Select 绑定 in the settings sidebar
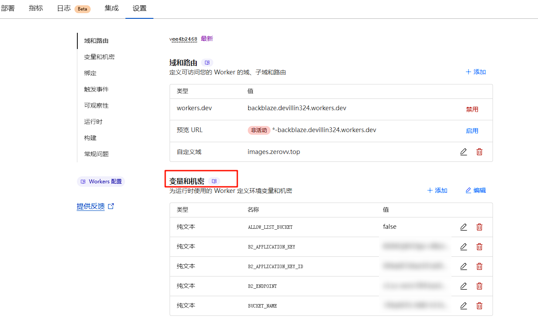This screenshot has height=329, width=538. pos(90,73)
